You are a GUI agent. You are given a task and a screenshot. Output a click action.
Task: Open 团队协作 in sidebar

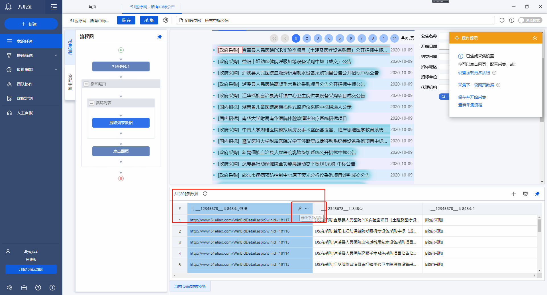coord(31,84)
